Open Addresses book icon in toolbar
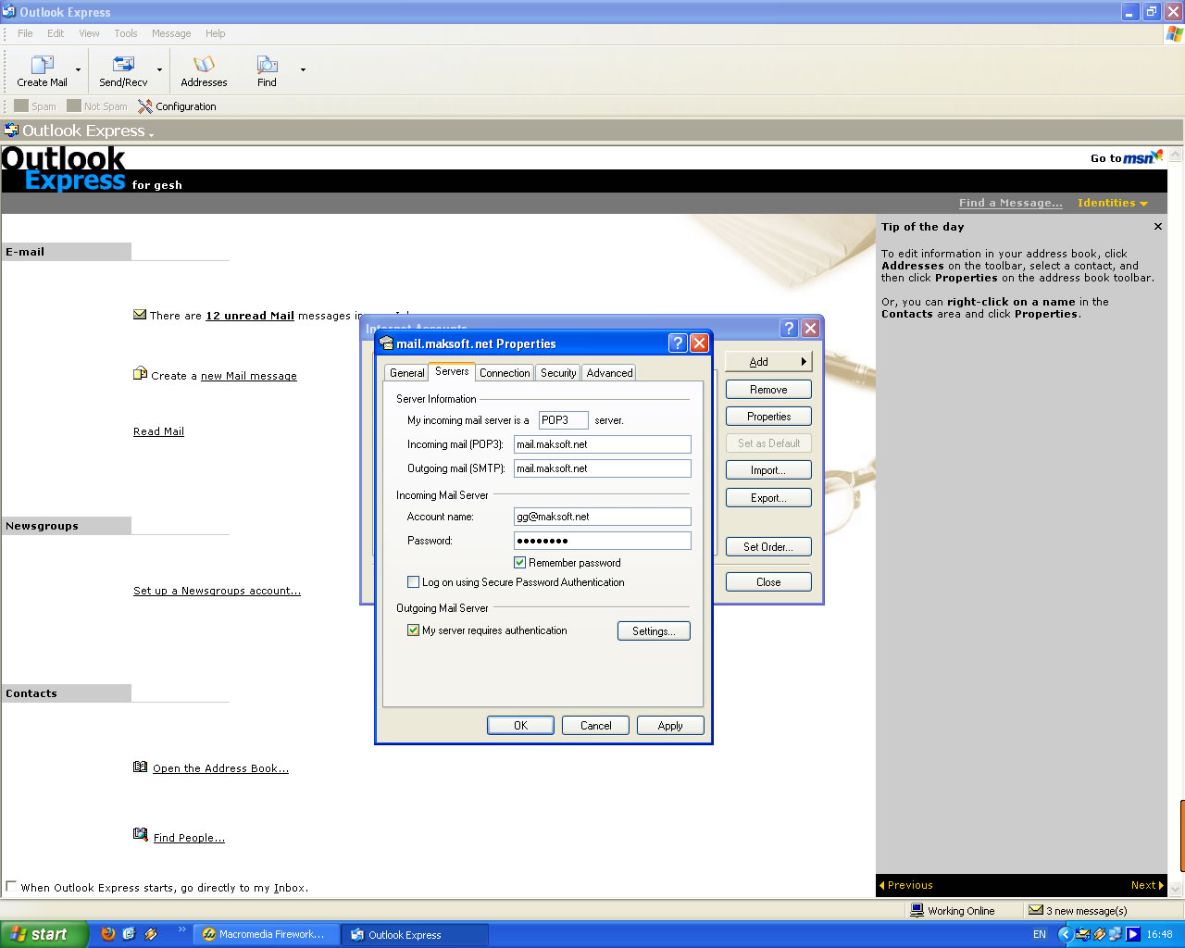This screenshot has width=1185, height=948. (204, 64)
